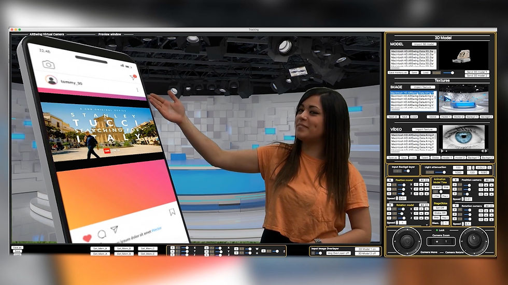Nudge Rotation model Z right arrow
The height and width of the screenshot is (285, 508).
coord(427,218)
